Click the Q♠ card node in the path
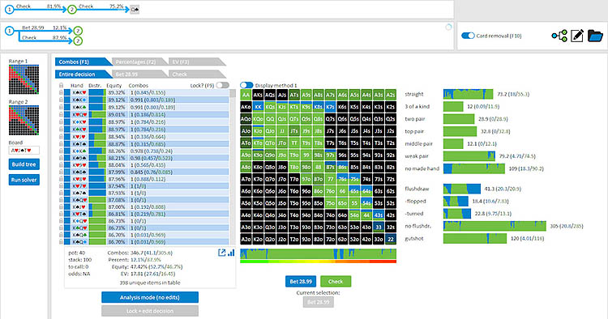Viewport: 608px width, 319px height. [135, 10]
